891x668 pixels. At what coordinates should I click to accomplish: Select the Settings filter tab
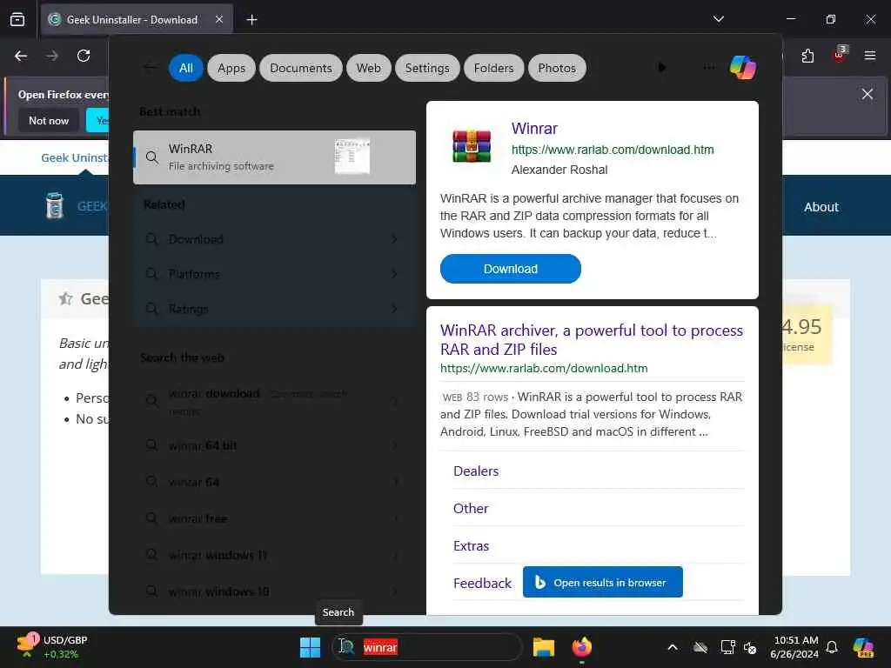(426, 68)
